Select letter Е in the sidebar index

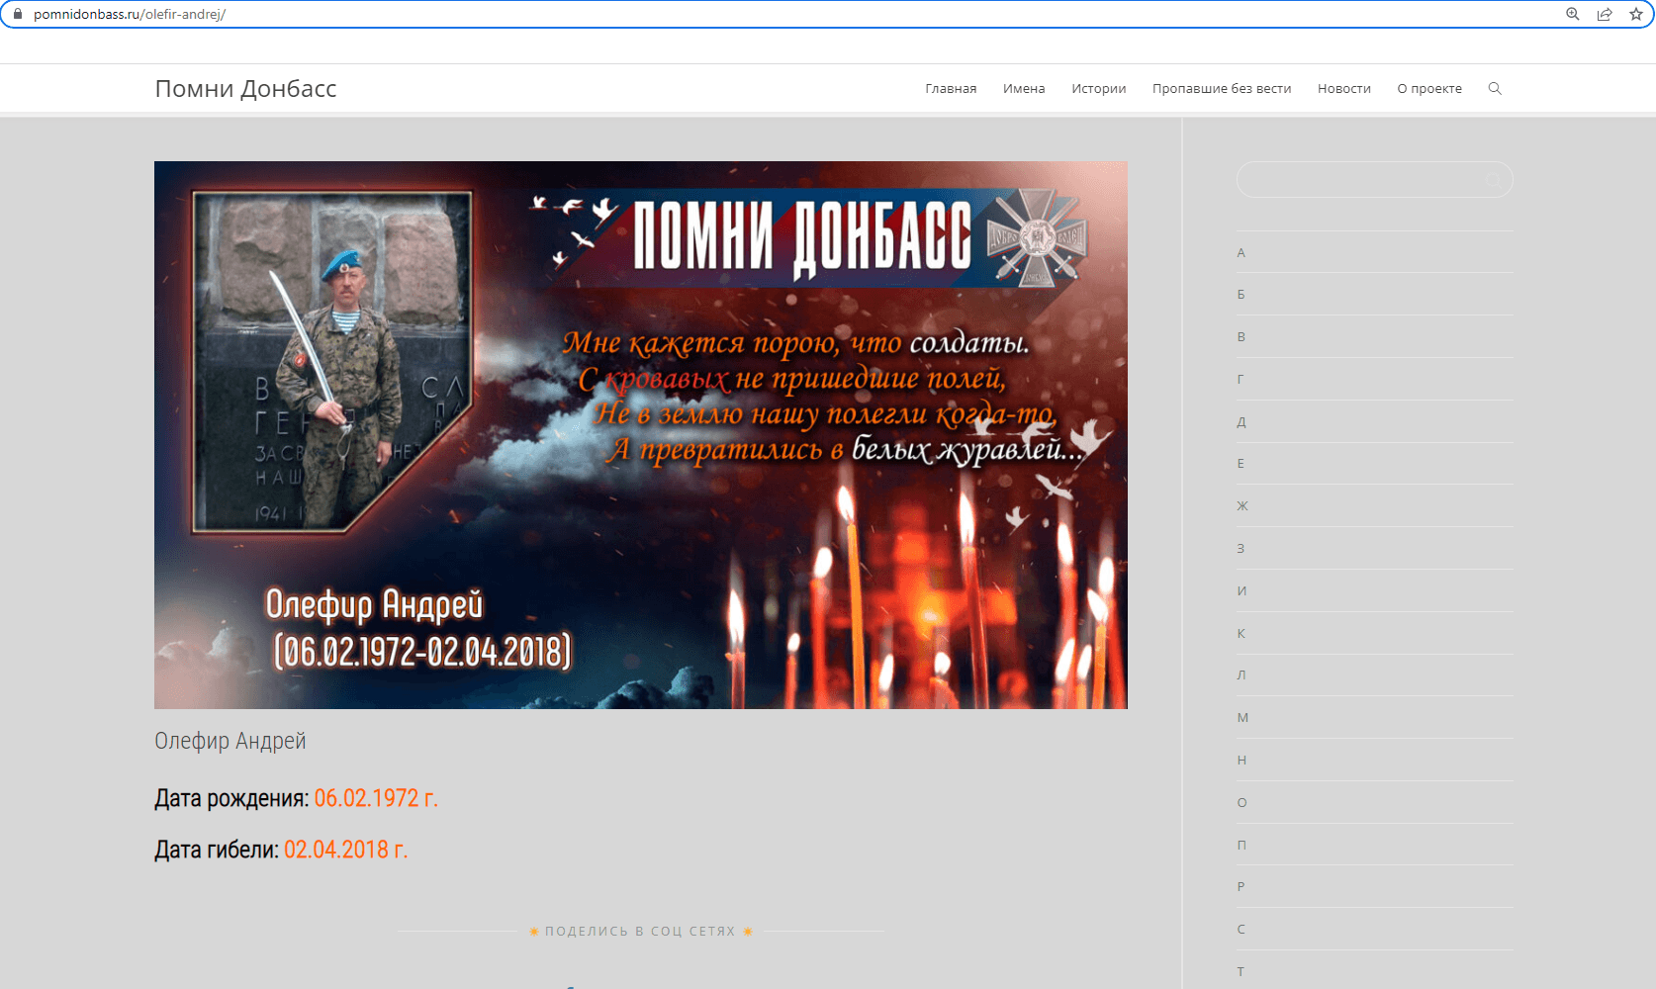(1241, 464)
